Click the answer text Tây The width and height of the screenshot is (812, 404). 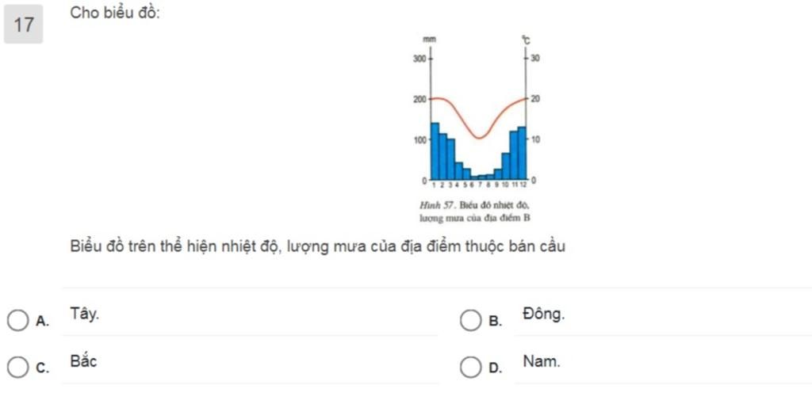(x=86, y=314)
